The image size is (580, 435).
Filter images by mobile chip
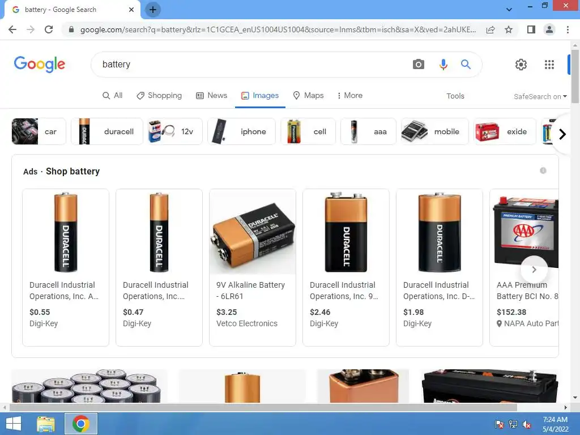point(435,131)
